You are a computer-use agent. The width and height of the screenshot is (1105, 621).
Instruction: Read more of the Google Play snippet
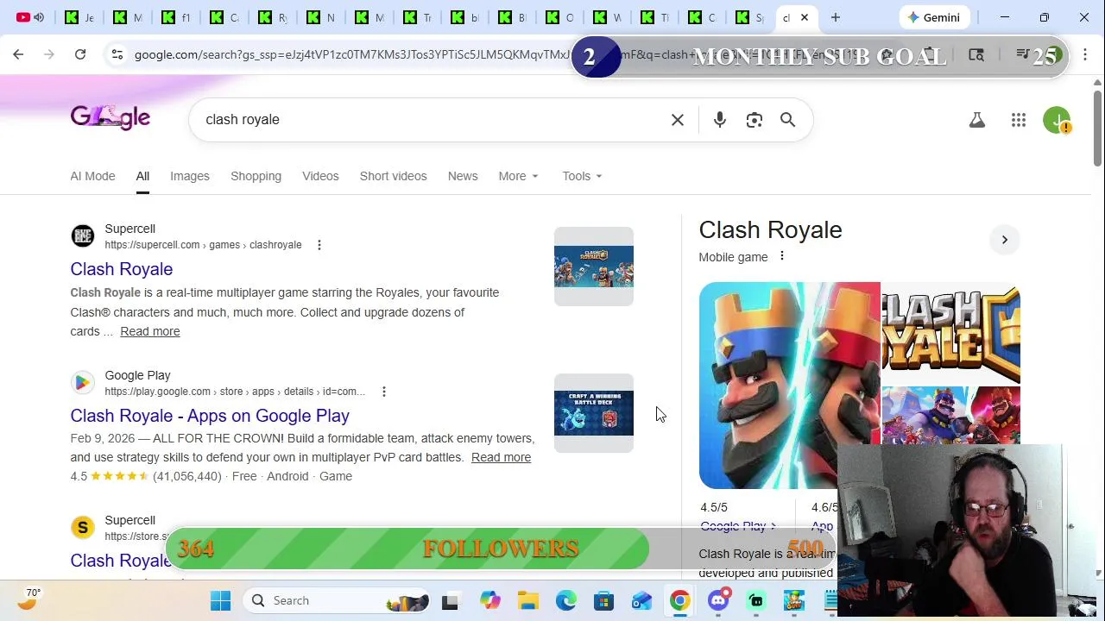[x=501, y=457]
